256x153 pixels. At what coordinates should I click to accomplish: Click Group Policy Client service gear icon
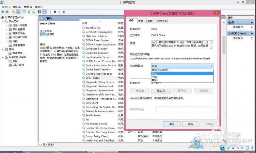pos(84,136)
